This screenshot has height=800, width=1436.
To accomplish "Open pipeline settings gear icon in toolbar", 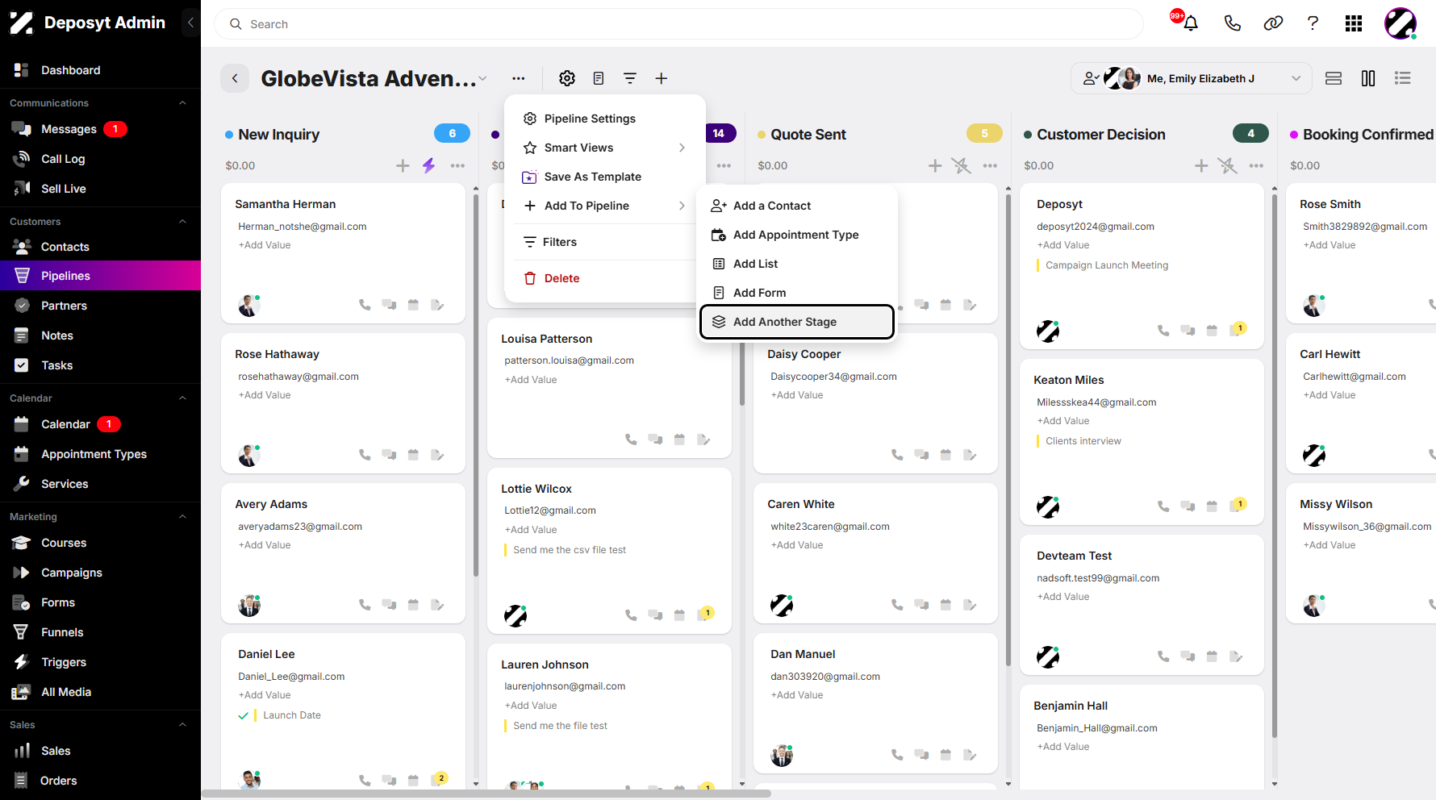I will tap(567, 78).
